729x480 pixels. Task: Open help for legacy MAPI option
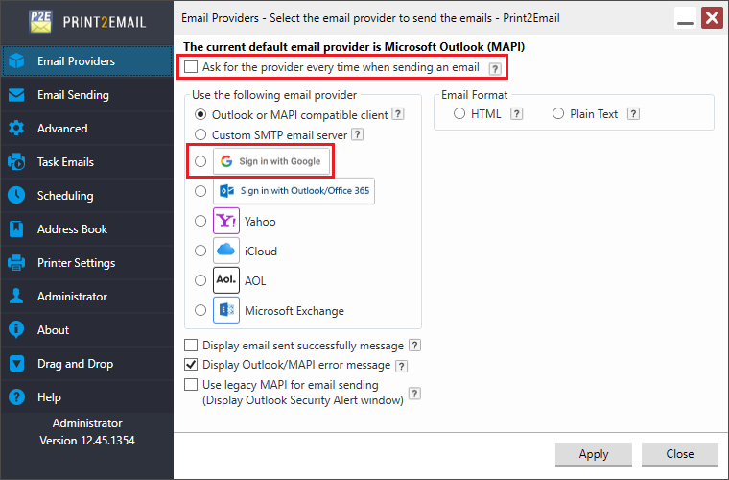click(x=414, y=394)
